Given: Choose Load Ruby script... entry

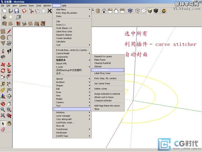Looking at the screenshot, I should click(72, 122).
